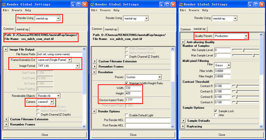Click Post Render MEL field

click(148, 126)
